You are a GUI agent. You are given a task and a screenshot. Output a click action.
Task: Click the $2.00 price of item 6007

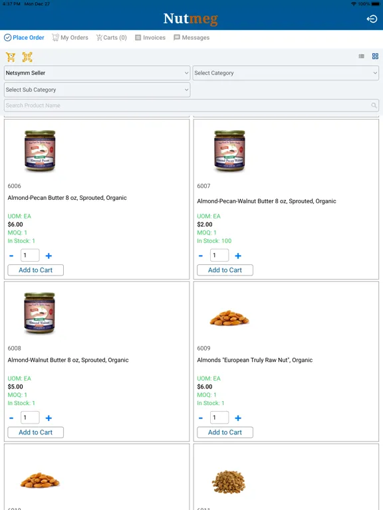tap(205, 224)
